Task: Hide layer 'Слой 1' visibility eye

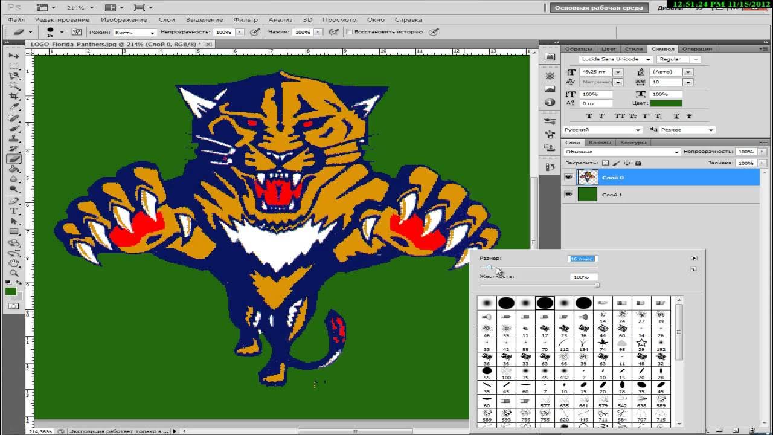Action: pos(568,195)
